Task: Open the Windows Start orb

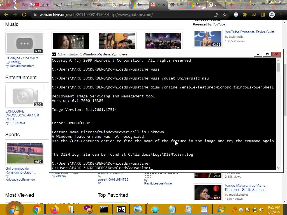Action: point(15,209)
